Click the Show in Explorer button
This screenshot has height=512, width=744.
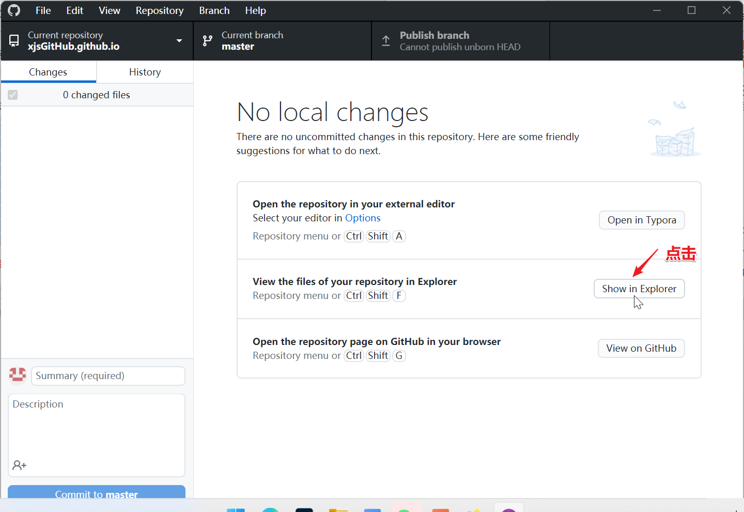[x=639, y=289]
